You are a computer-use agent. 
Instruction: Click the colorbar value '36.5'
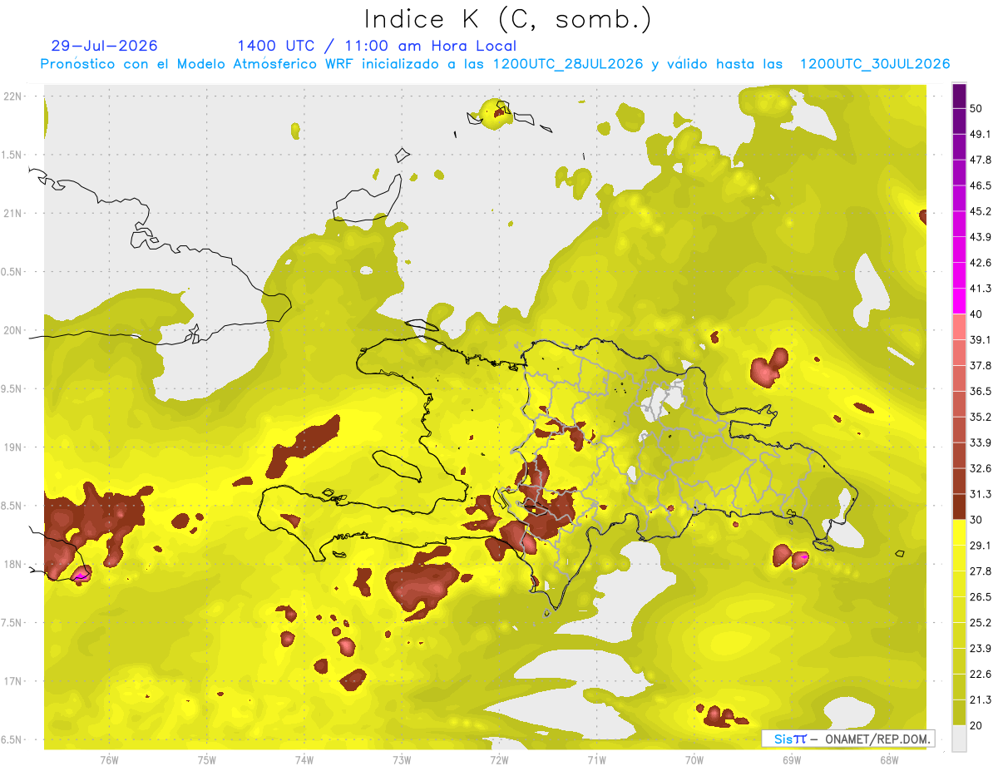pyautogui.click(x=981, y=392)
